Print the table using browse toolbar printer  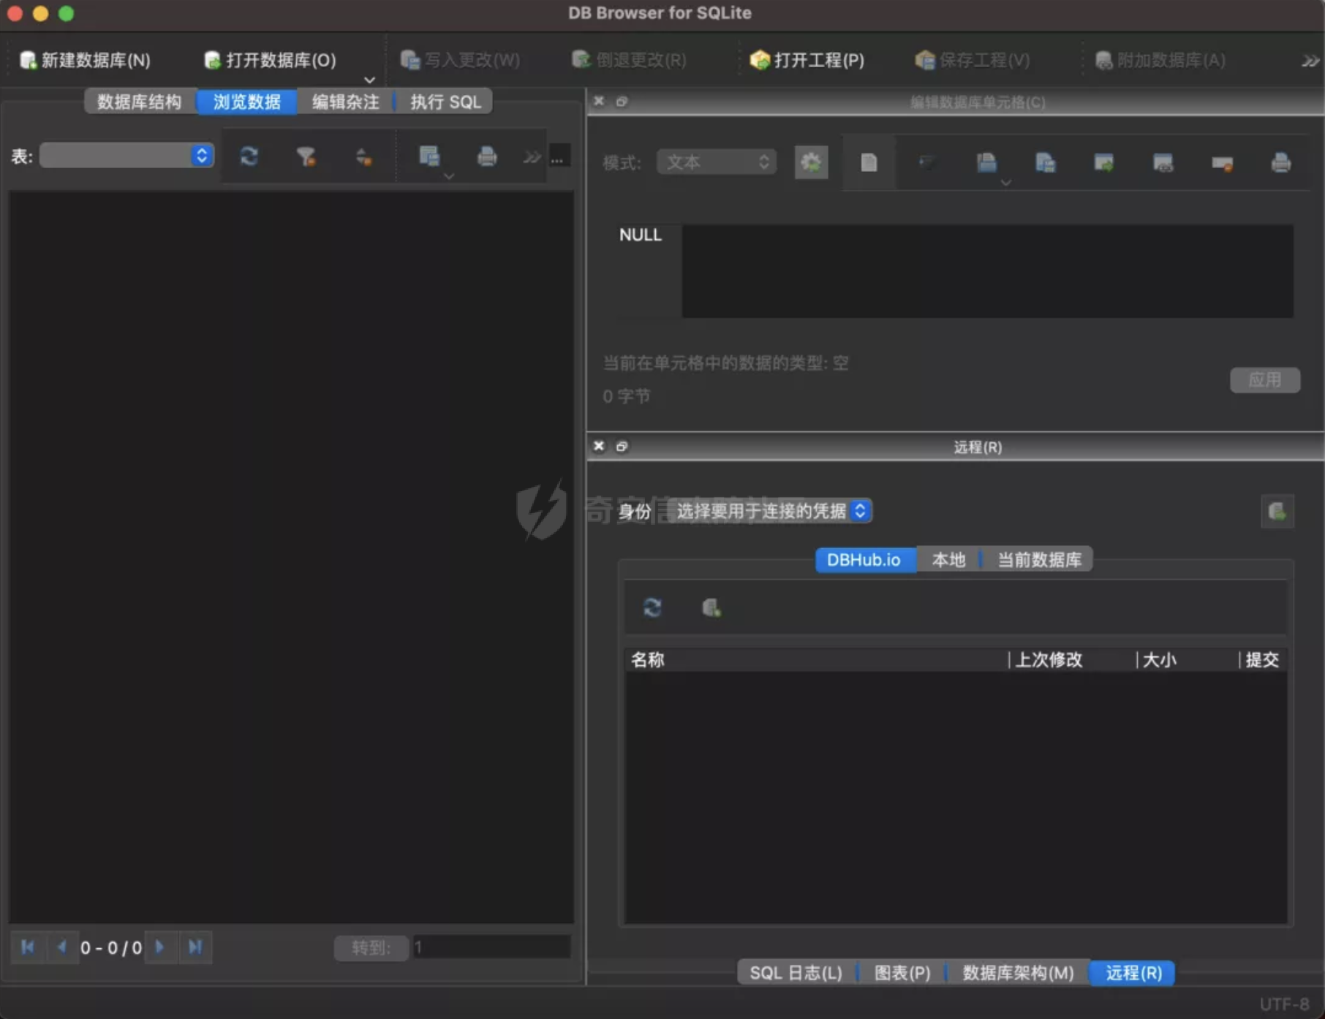click(487, 156)
